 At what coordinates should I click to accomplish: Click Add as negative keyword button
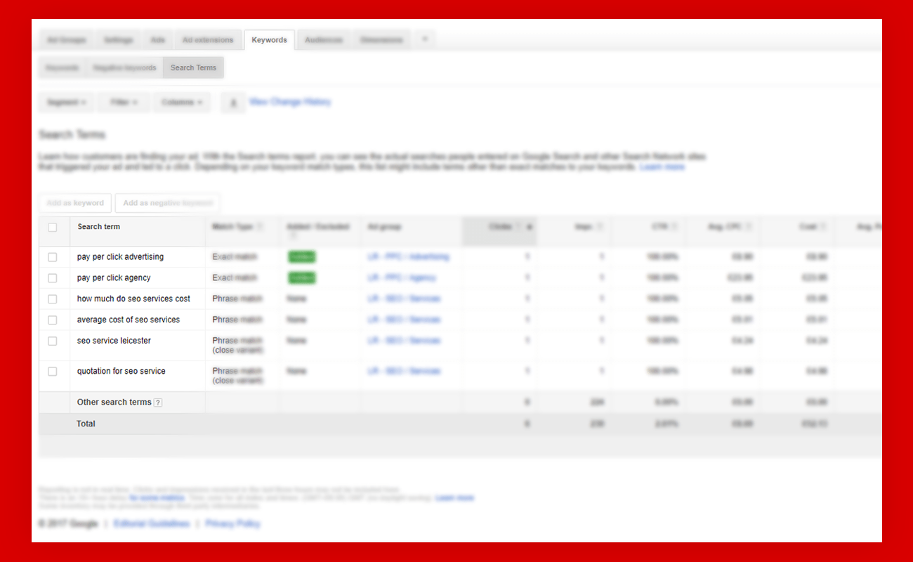coord(168,203)
